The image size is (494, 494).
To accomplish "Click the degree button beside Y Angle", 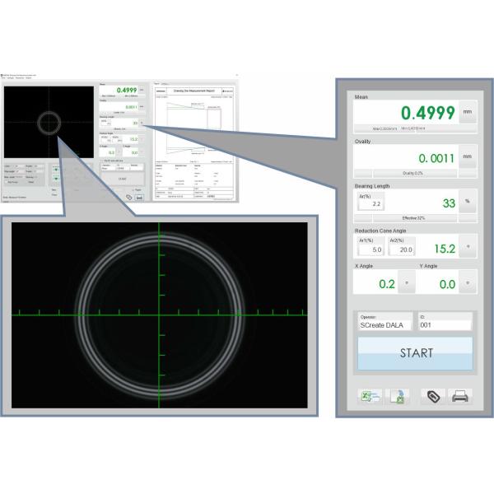I will coord(467,282).
